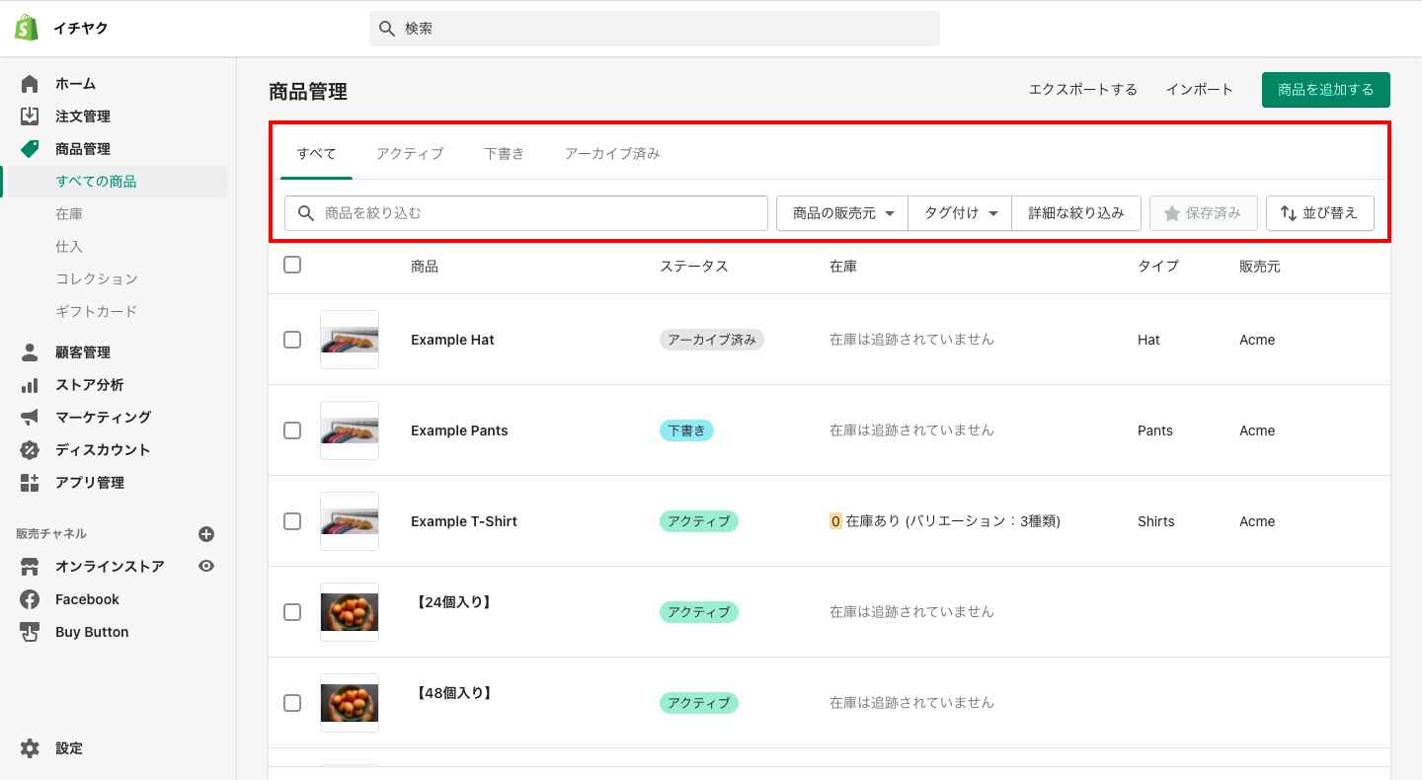Add a sales channel with plus icon
This screenshot has height=780, width=1422.
pyautogui.click(x=206, y=534)
